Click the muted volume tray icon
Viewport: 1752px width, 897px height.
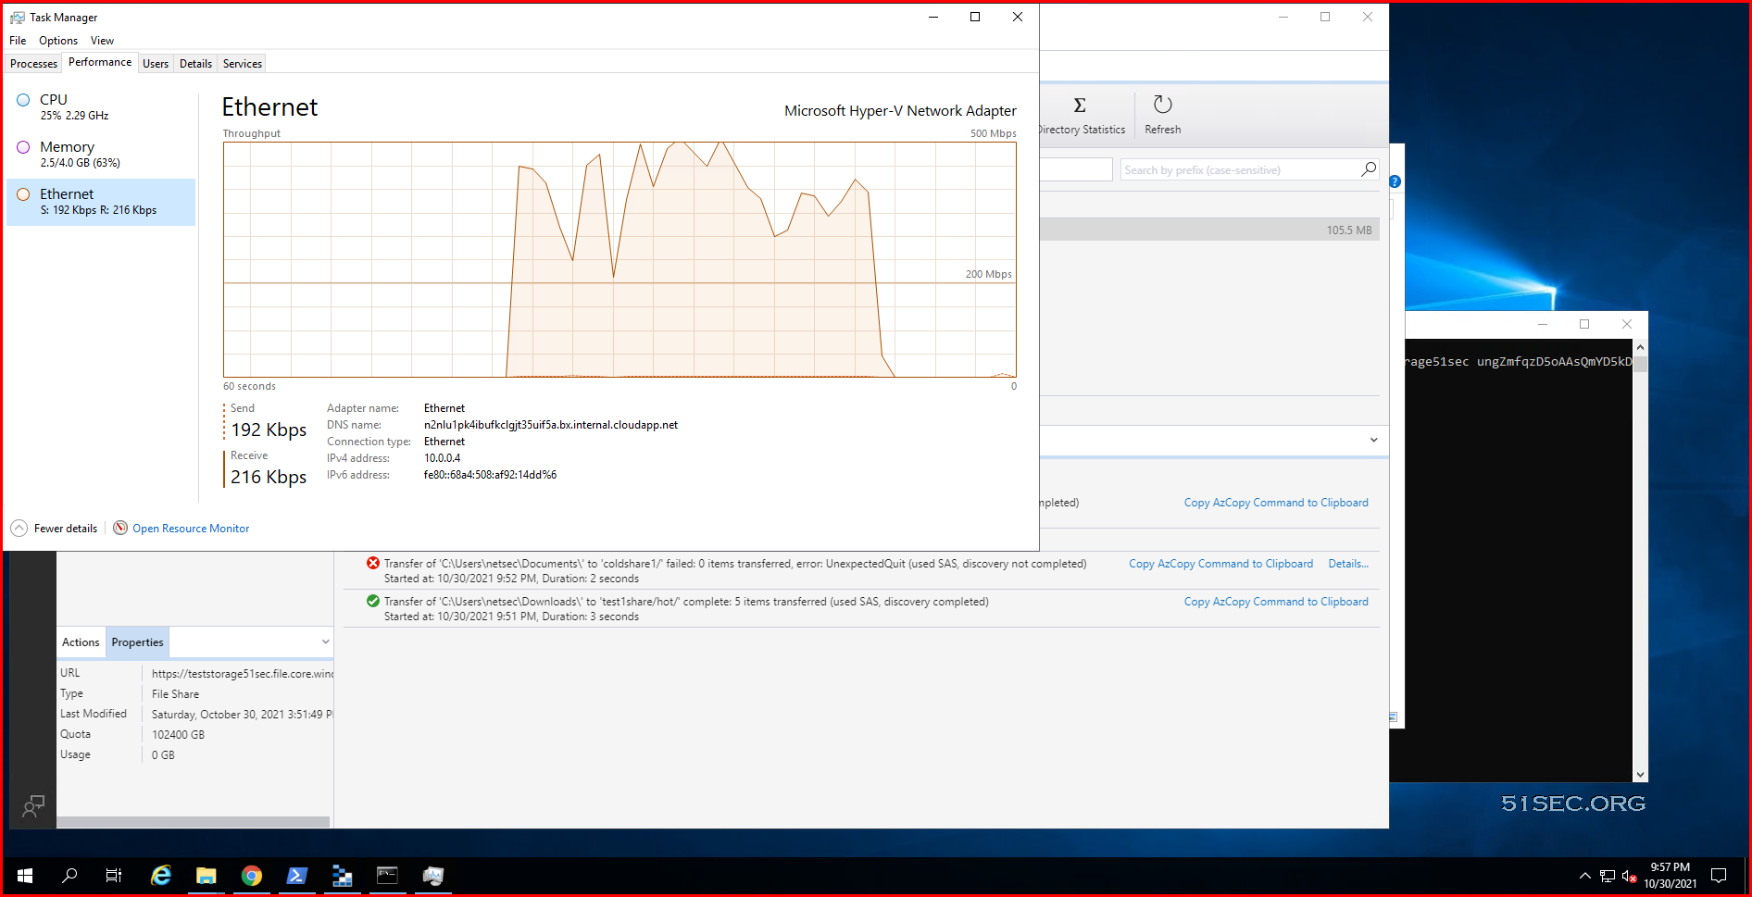point(1630,876)
